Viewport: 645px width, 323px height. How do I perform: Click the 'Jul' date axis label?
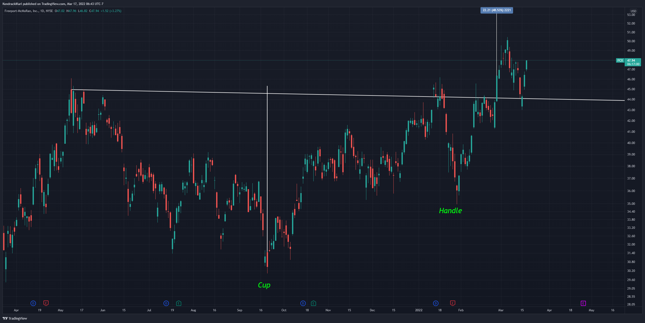point(149,310)
